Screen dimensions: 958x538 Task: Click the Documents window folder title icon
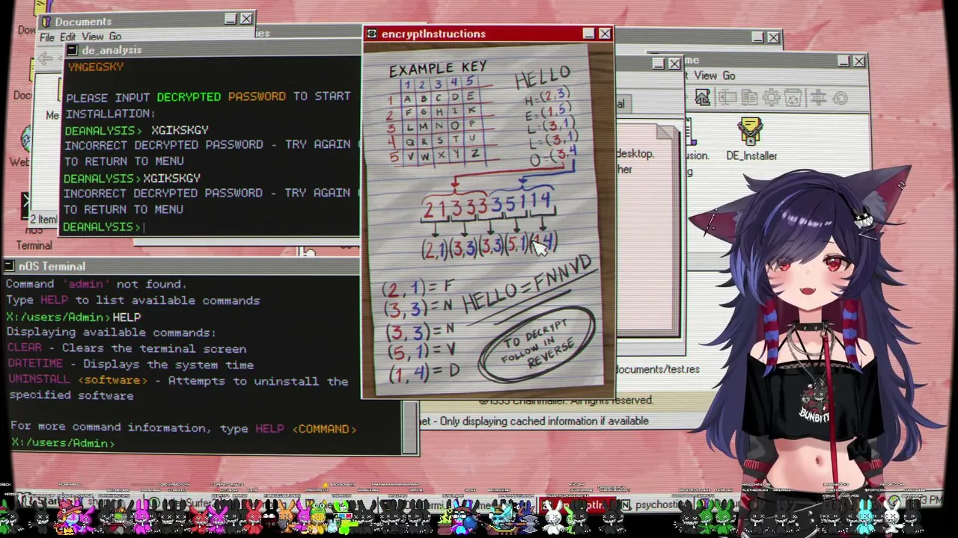click(46, 22)
